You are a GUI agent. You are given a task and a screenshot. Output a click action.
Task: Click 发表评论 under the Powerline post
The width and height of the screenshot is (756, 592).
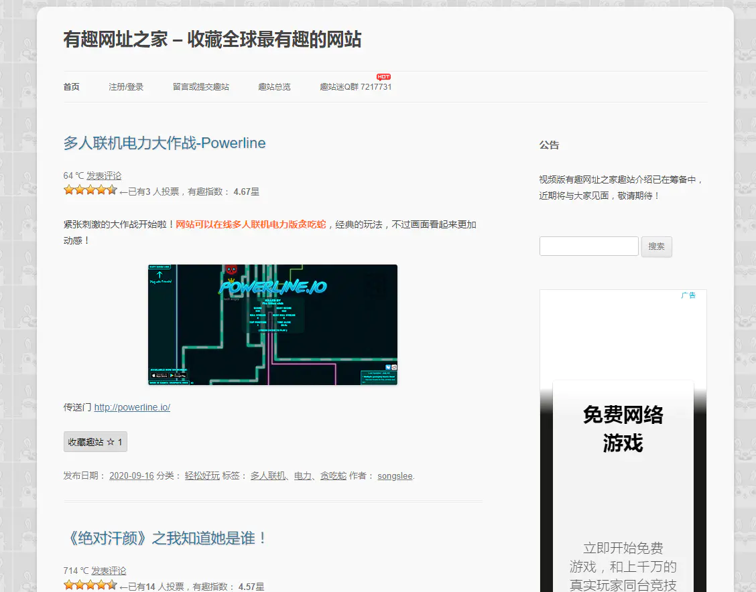[x=104, y=176]
